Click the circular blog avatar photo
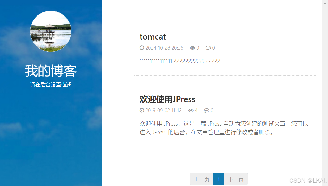 pyautogui.click(x=51, y=31)
